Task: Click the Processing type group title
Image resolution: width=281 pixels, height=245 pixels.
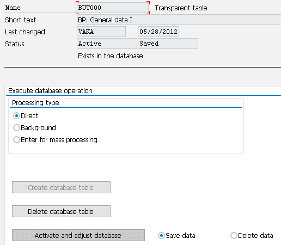Action: point(35,103)
